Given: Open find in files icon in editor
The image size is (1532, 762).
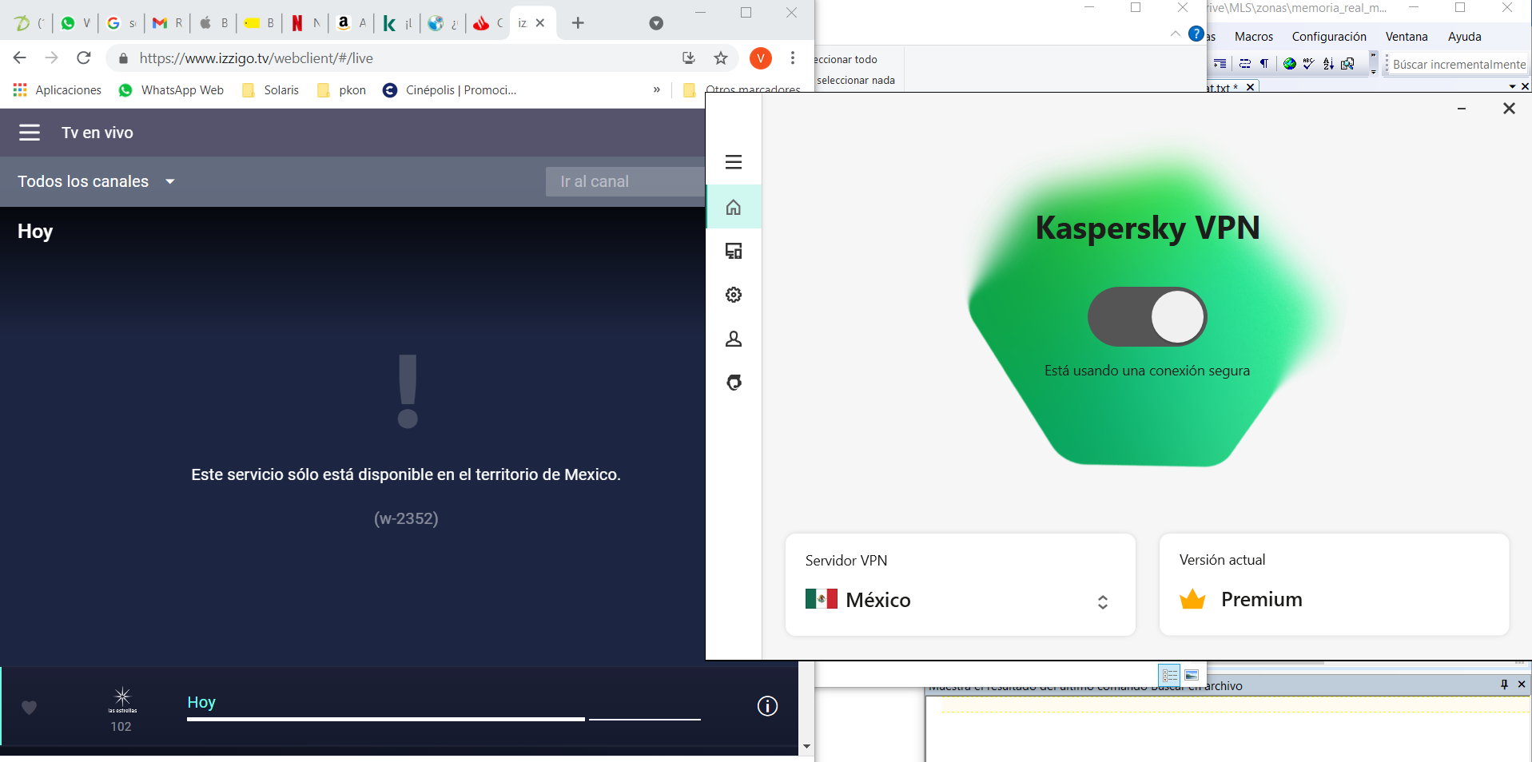Looking at the screenshot, I should [1347, 64].
